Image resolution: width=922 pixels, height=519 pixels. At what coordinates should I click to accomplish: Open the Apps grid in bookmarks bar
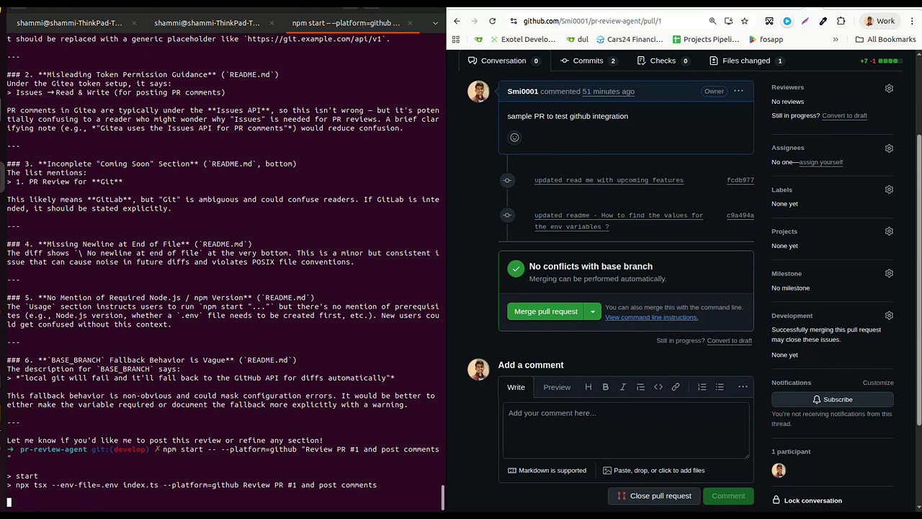457,40
